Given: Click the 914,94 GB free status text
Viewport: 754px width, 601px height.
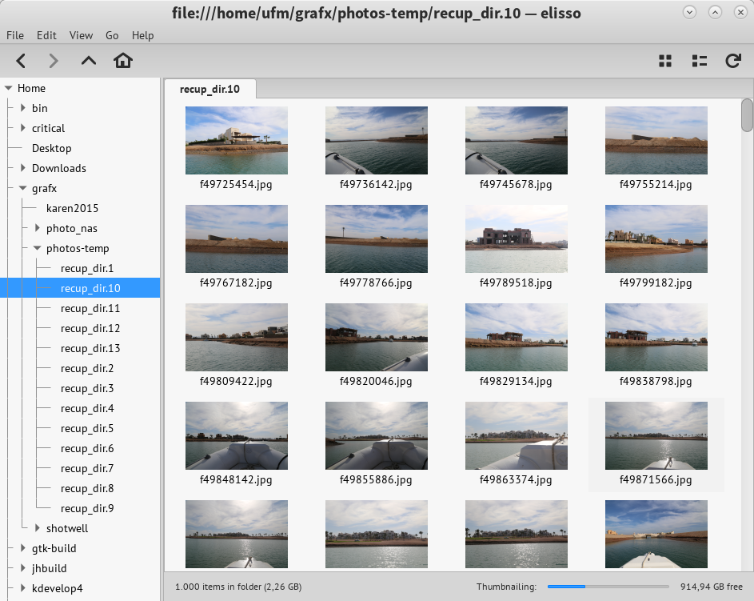Looking at the screenshot, I should 711,587.
